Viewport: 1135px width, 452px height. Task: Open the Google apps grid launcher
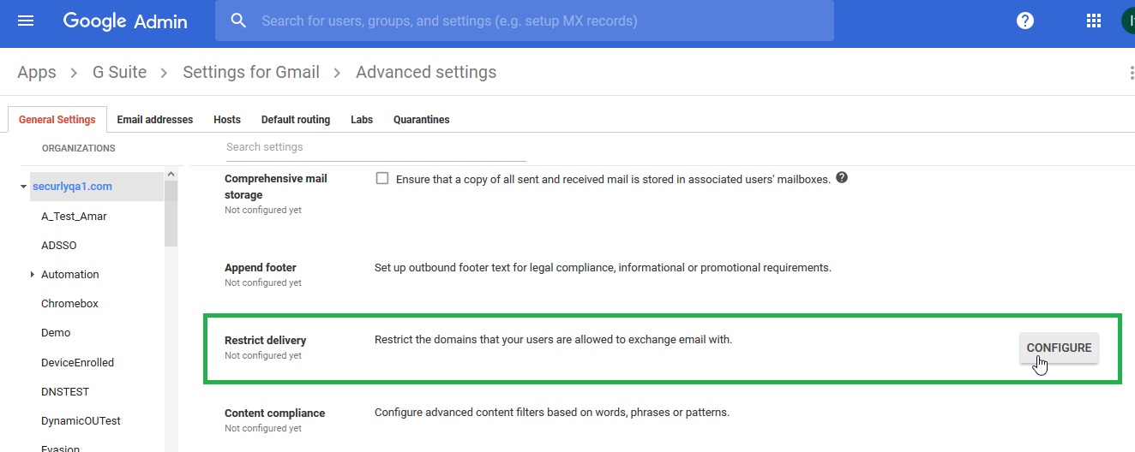pos(1093,21)
